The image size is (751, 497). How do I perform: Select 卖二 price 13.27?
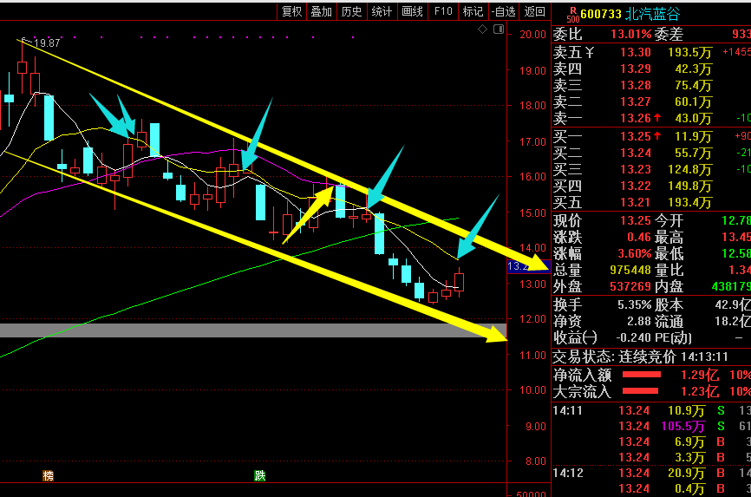tap(635, 101)
